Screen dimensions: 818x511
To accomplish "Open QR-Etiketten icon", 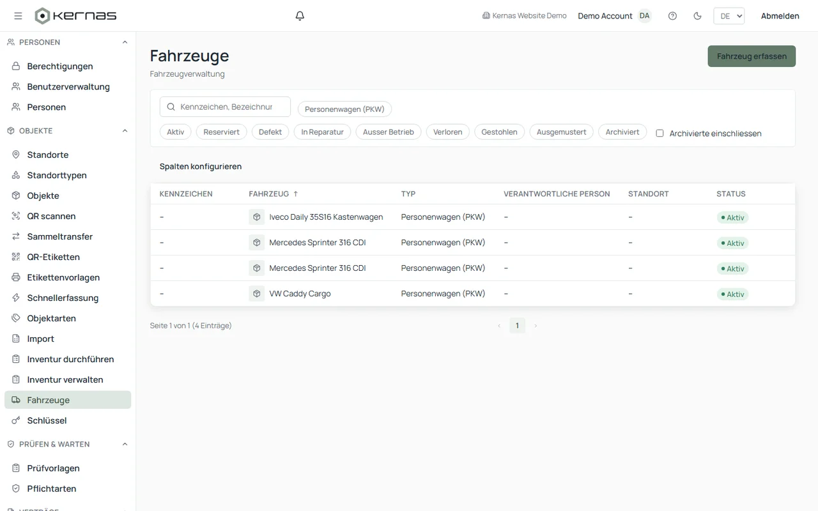I will [x=16, y=257].
